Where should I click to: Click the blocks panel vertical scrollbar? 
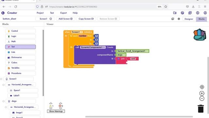43,63
